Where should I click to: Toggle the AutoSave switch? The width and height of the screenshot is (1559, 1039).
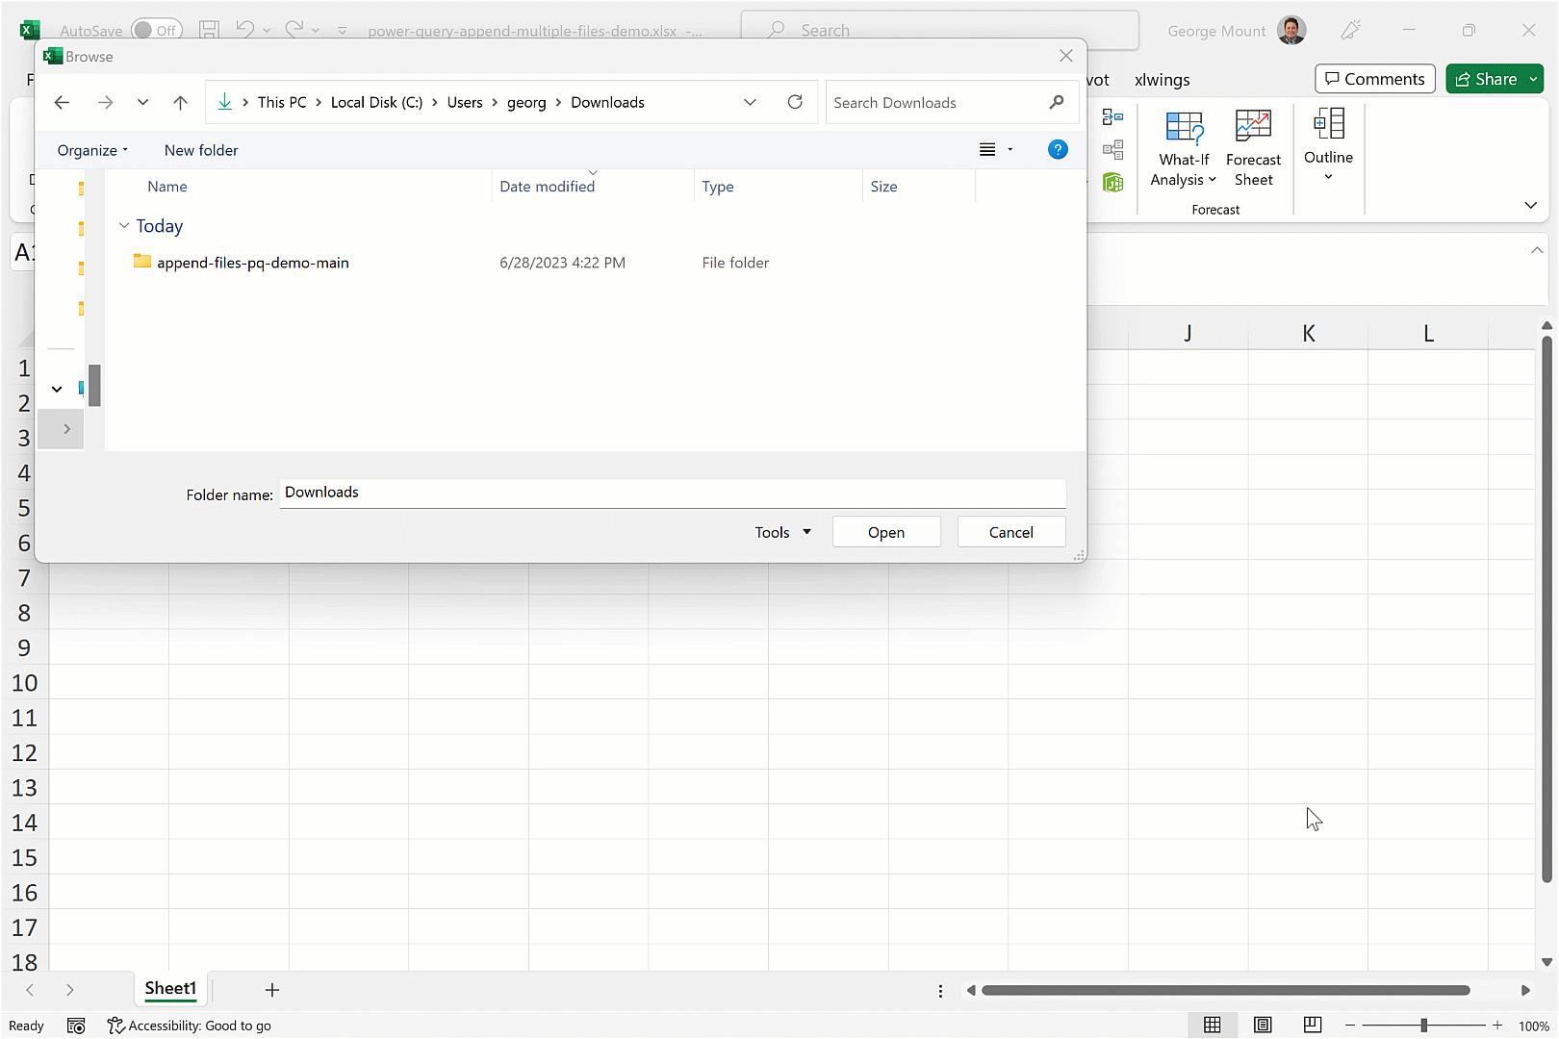pos(156,31)
